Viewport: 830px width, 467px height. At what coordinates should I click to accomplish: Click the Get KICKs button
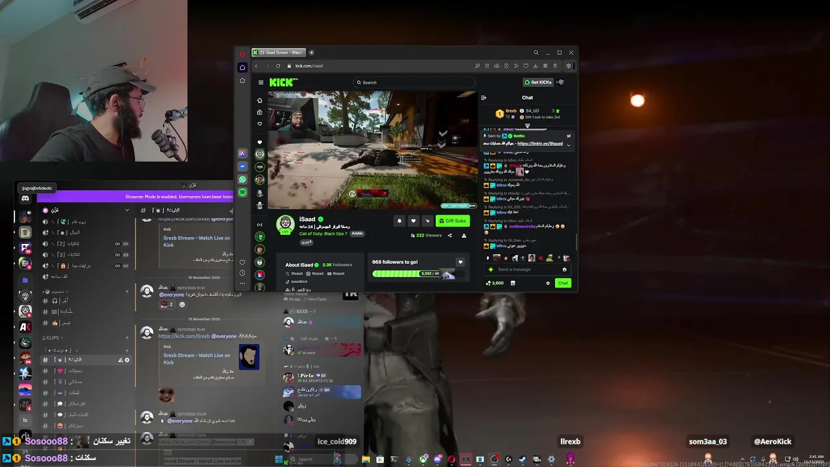[539, 82]
